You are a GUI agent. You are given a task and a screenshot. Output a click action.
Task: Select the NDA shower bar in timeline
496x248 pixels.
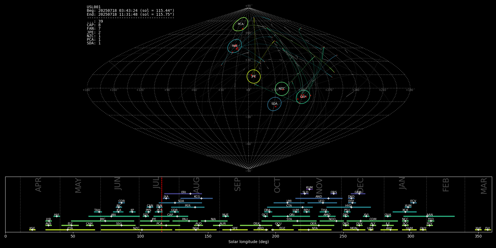coord(196,230)
